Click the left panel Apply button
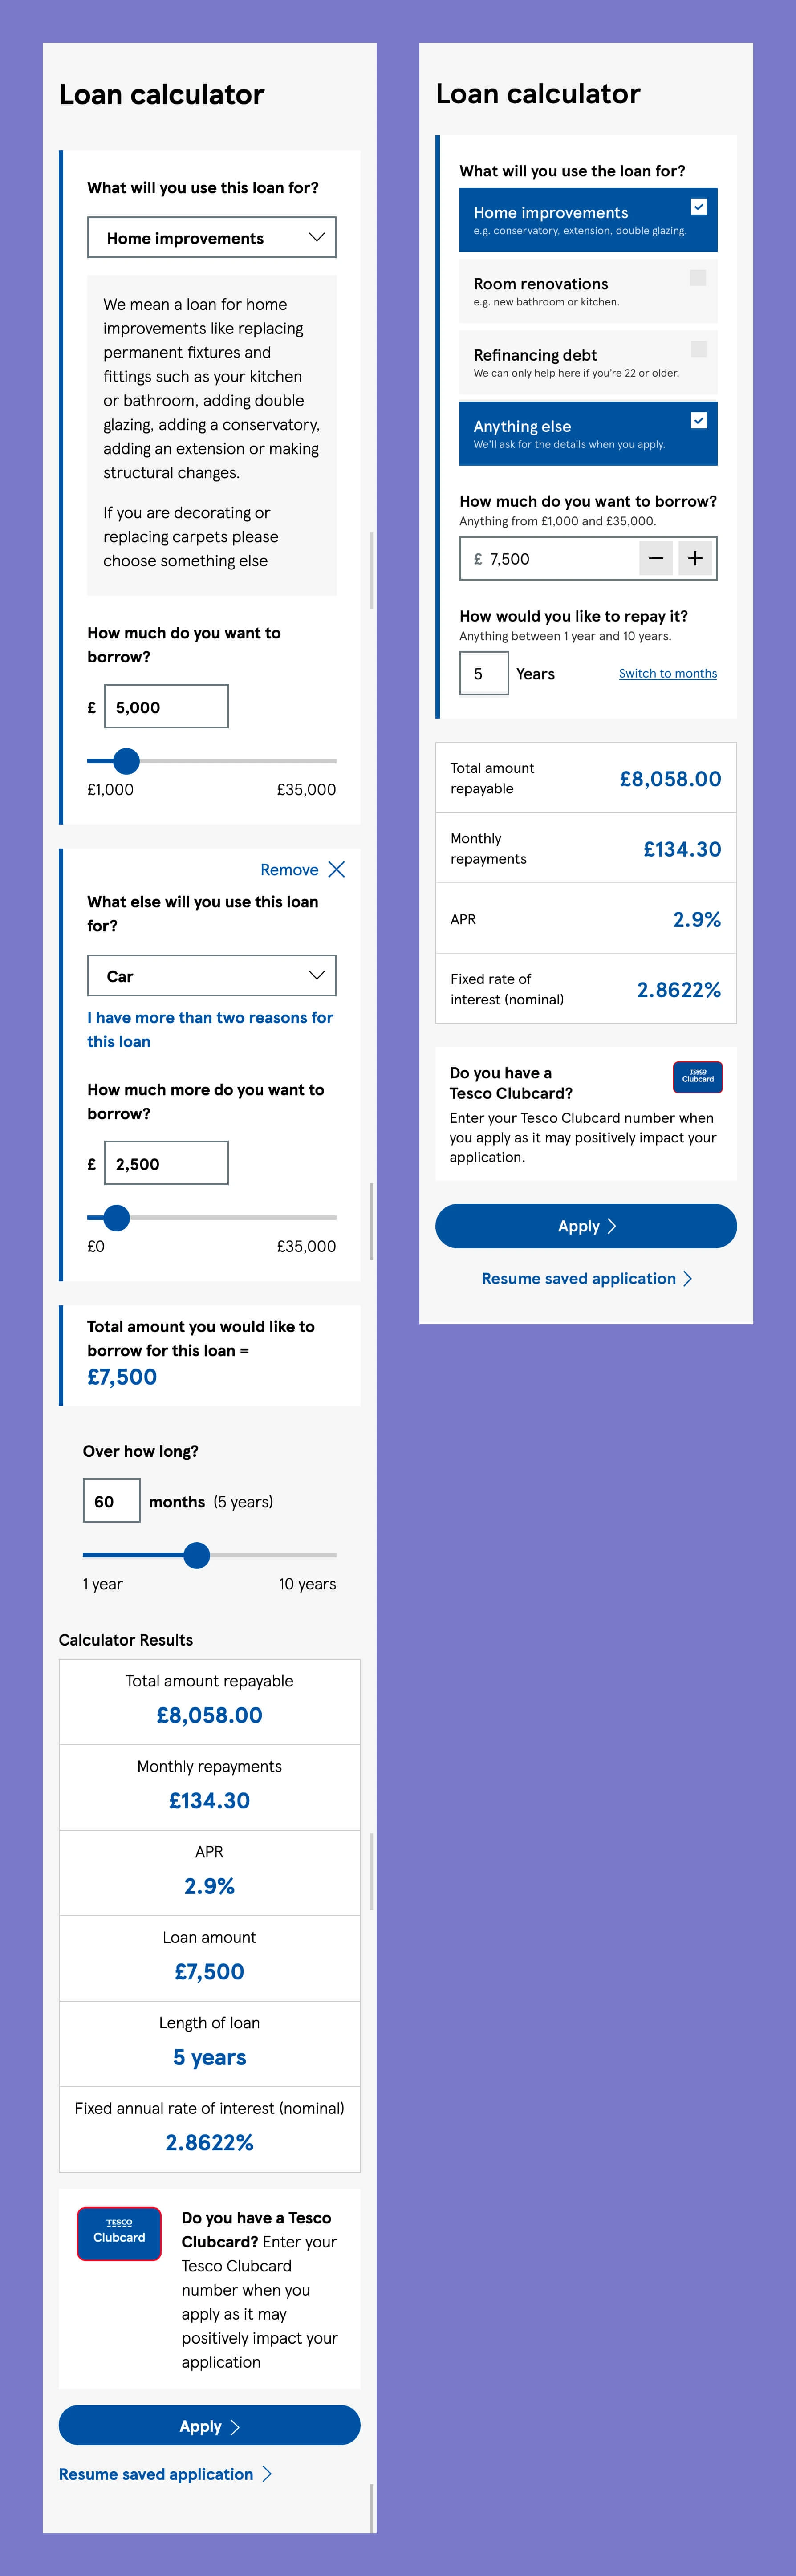The height and width of the screenshot is (2576, 796). point(209,2426)
